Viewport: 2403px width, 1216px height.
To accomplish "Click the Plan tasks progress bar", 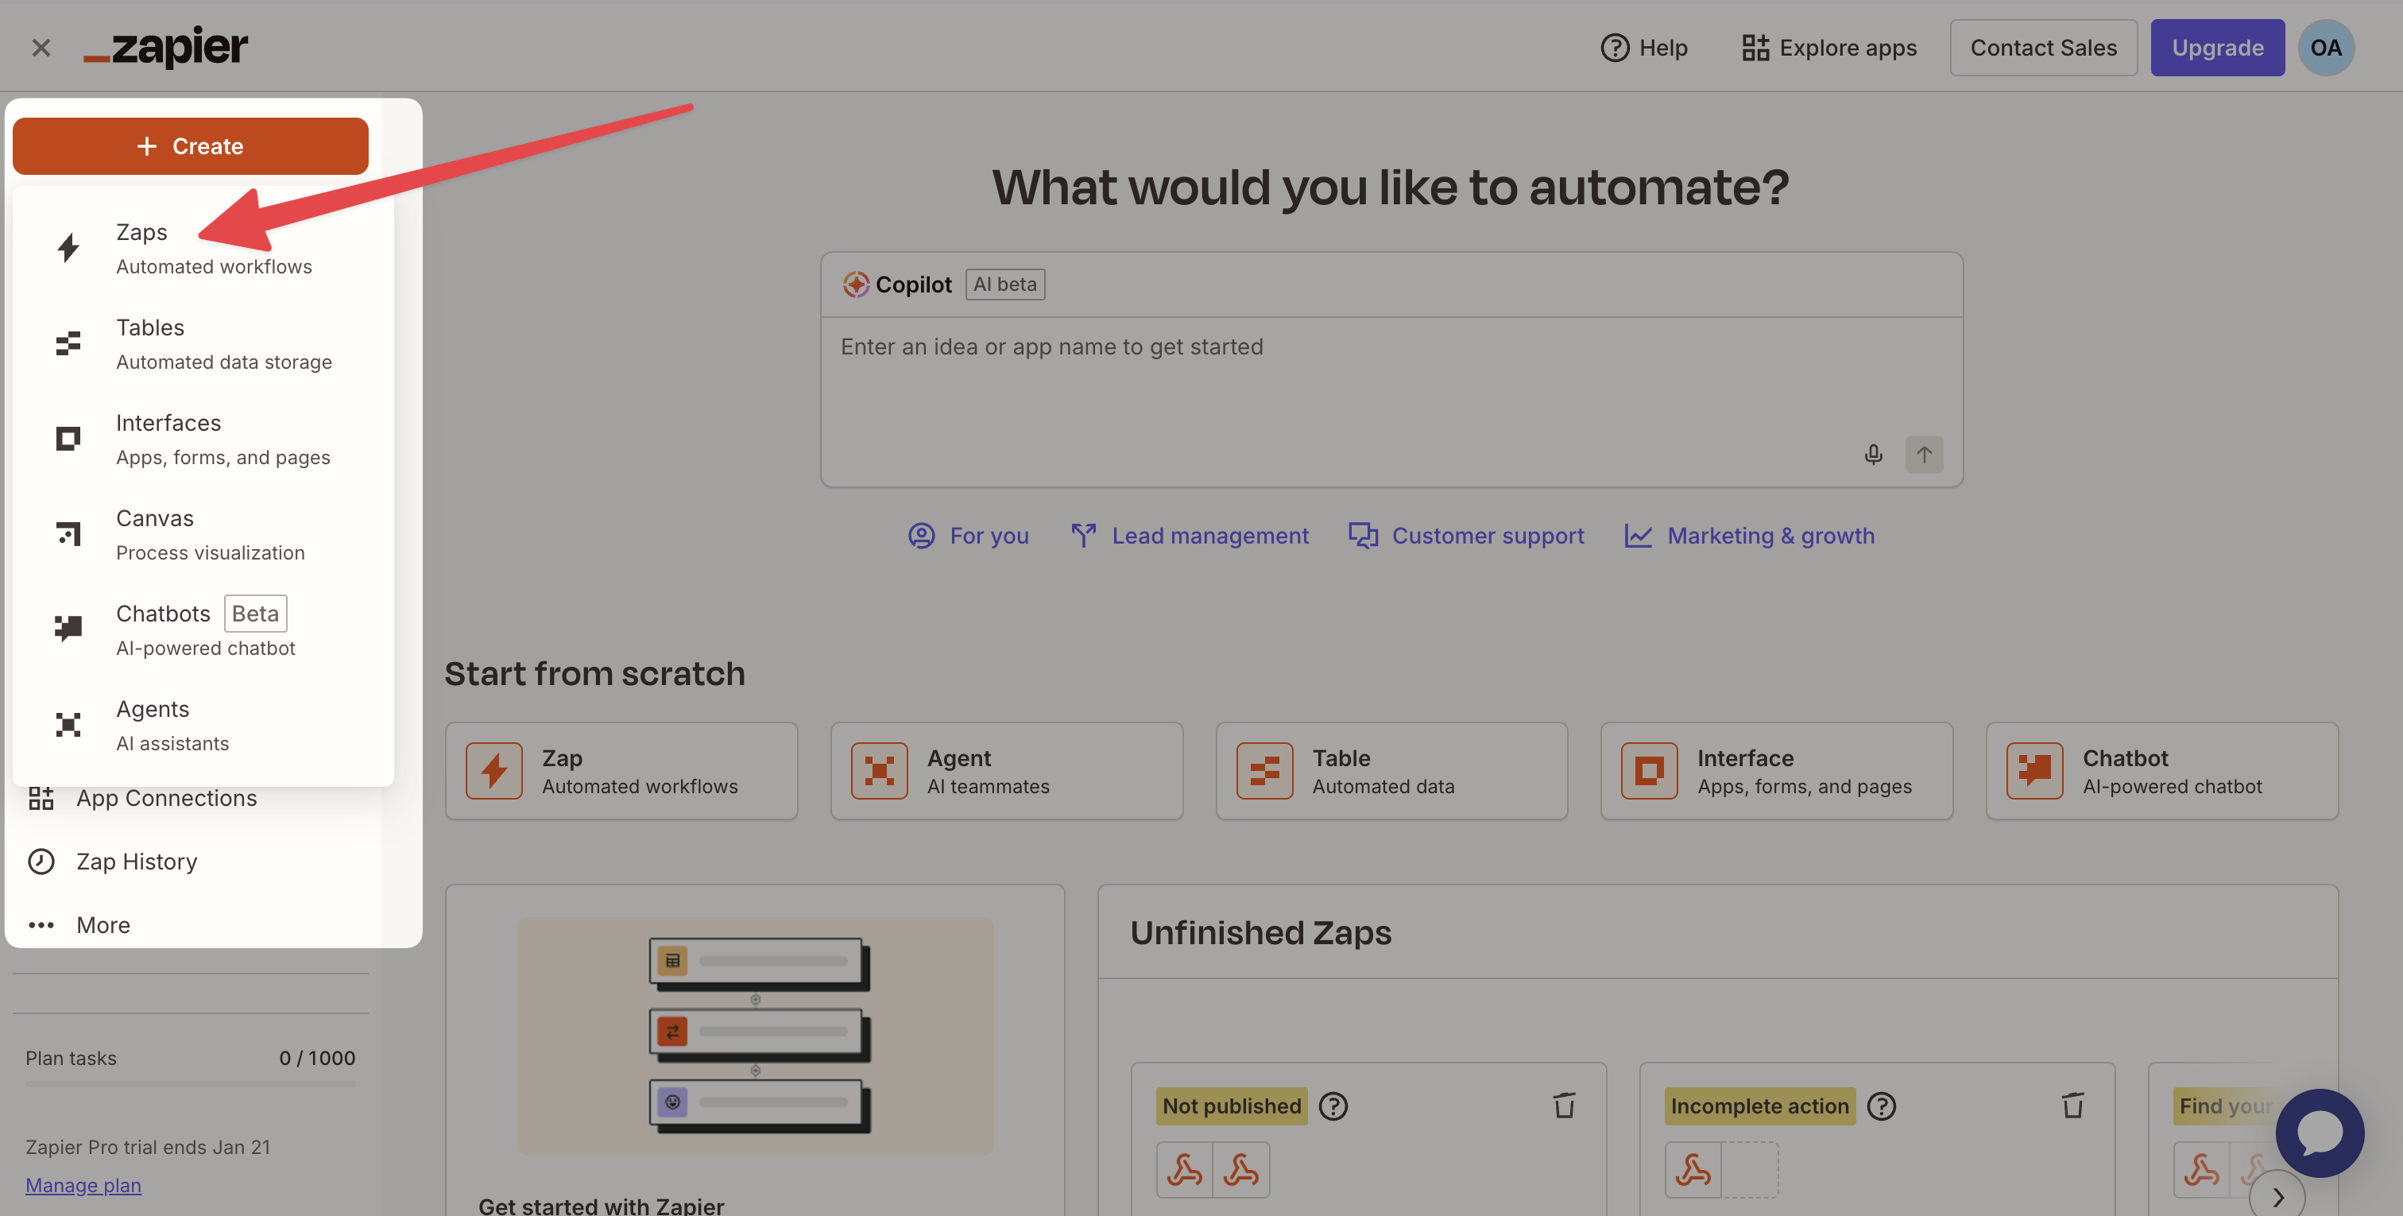I will tap(190, 1083).
